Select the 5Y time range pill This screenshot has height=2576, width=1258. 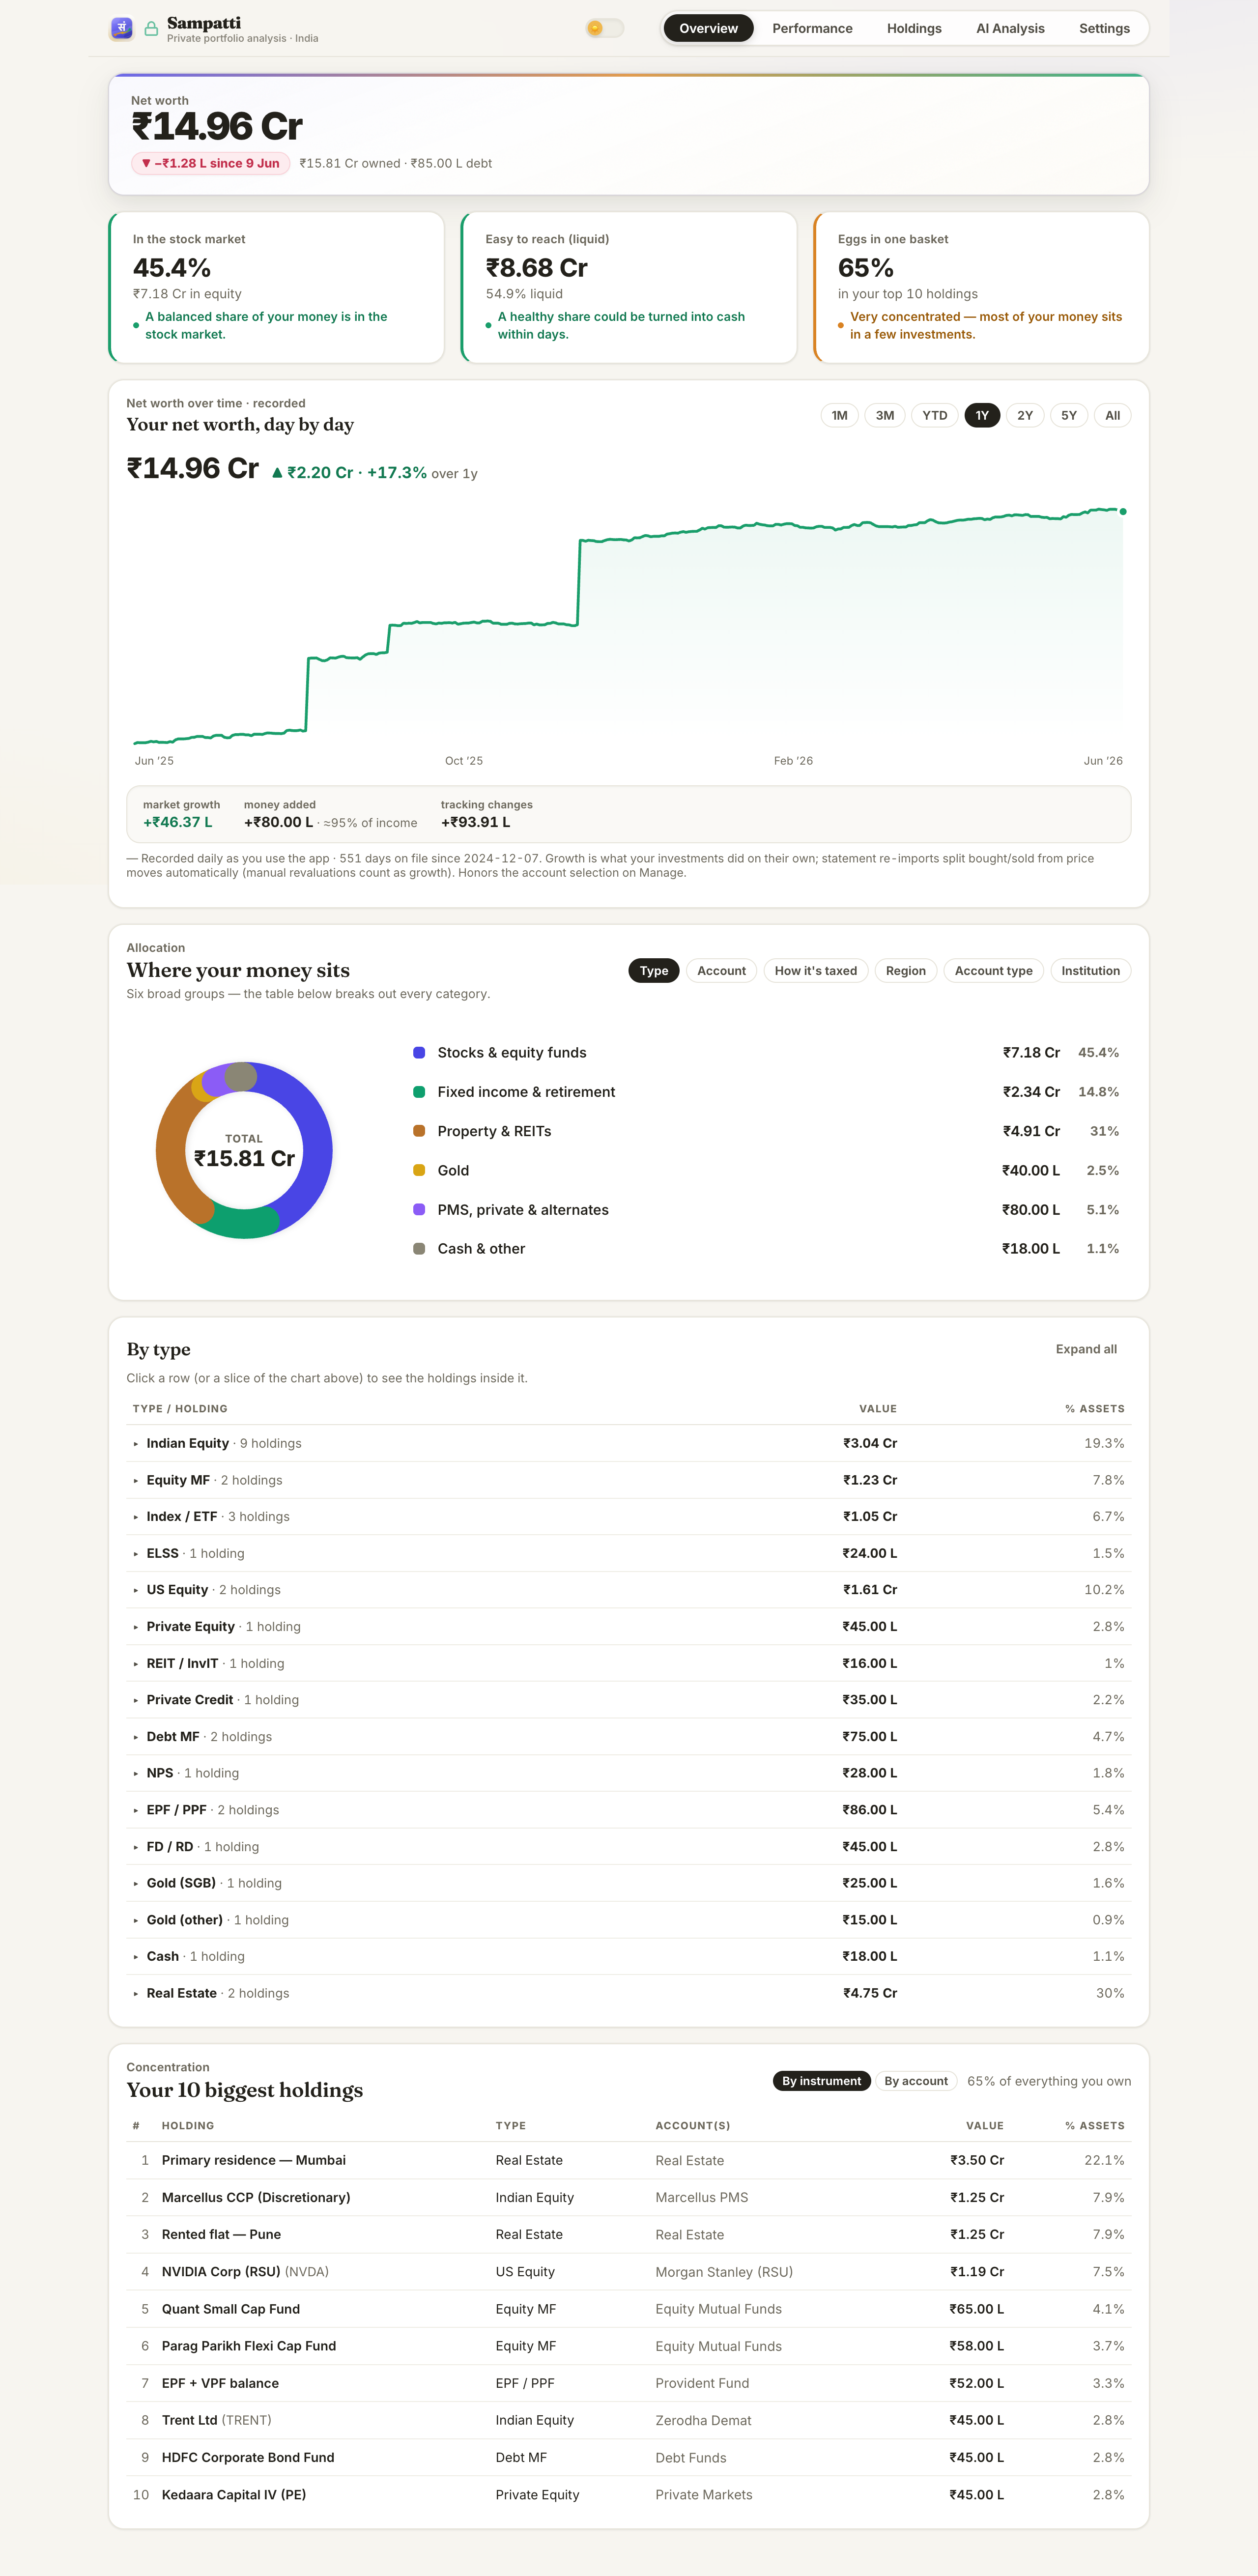pyautogui.click(x=1068, y=415)
